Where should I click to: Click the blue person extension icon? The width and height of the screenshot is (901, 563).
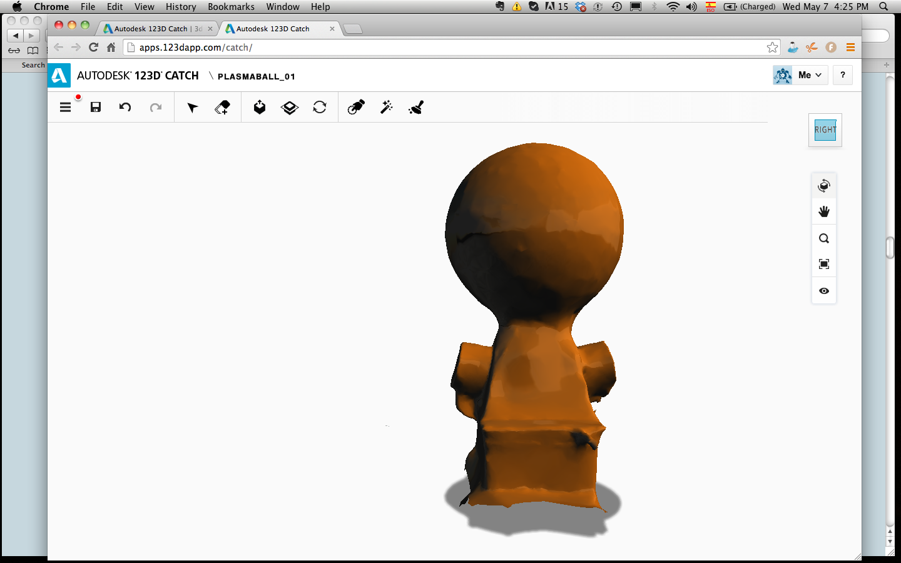[793, 48]
